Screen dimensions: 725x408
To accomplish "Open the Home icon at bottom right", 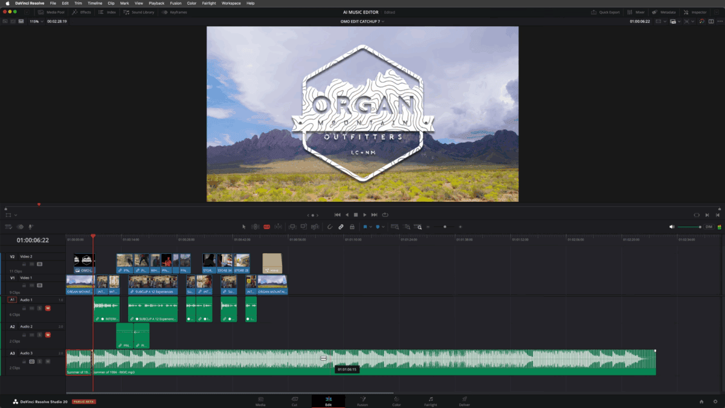I will pos(701,401).
